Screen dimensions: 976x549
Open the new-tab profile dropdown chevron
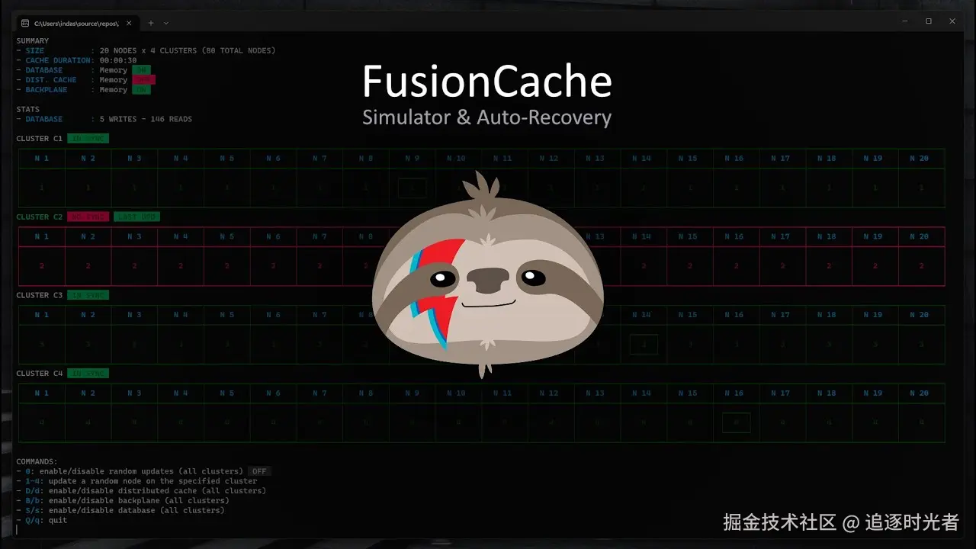[166, 23]
